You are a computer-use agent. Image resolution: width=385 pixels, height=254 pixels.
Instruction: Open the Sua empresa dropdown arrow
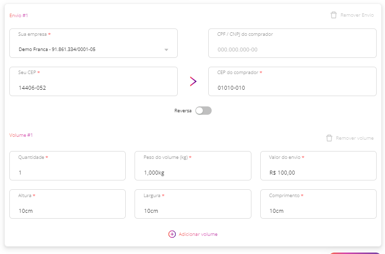point(166,50)
